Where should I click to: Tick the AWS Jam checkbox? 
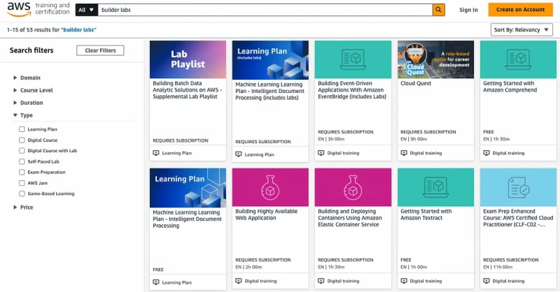pyautogui.click(x=22, y=183)
